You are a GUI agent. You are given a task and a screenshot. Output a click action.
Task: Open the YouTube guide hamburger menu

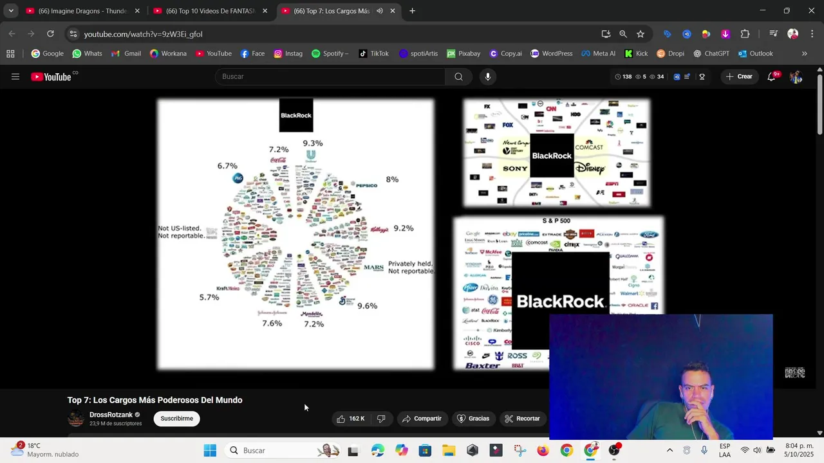pyautogui.click(x=15, y=77)
